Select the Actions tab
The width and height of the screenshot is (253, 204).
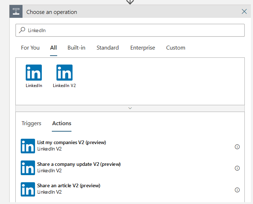(62, 123)
